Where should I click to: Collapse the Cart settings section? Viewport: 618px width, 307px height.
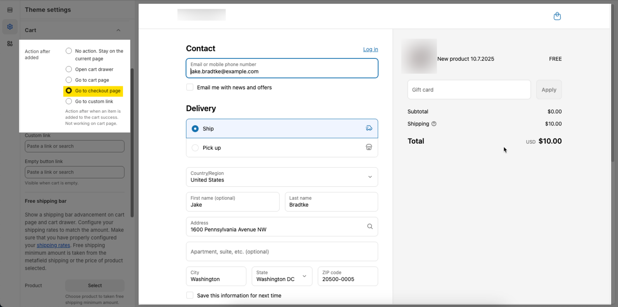[x=118, y=30]
